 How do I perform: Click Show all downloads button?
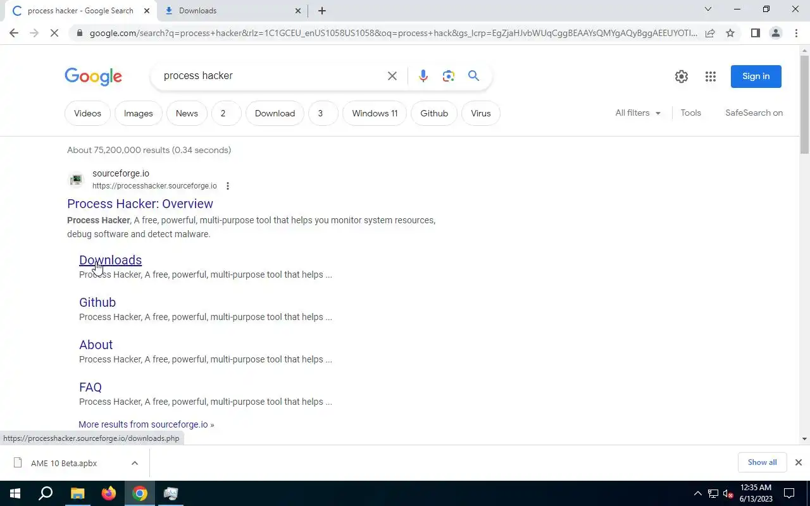point(762,462)
